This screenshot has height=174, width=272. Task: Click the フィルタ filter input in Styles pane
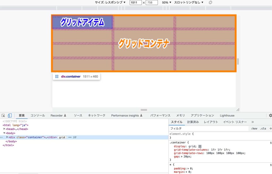pos(207,128)
